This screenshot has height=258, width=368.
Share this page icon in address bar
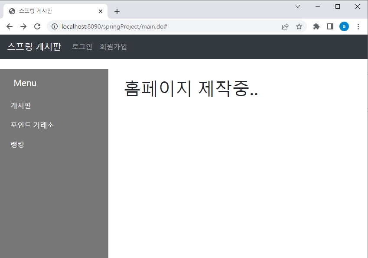tap(285, 26)
